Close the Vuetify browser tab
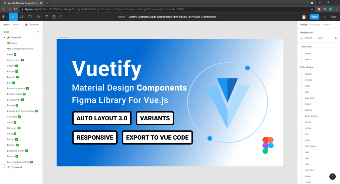Viewport: 340px width, 184px height. [x=41, y=3]
